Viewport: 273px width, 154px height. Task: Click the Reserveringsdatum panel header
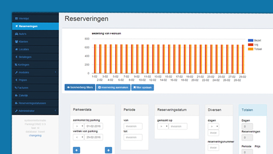click(177, 110)
